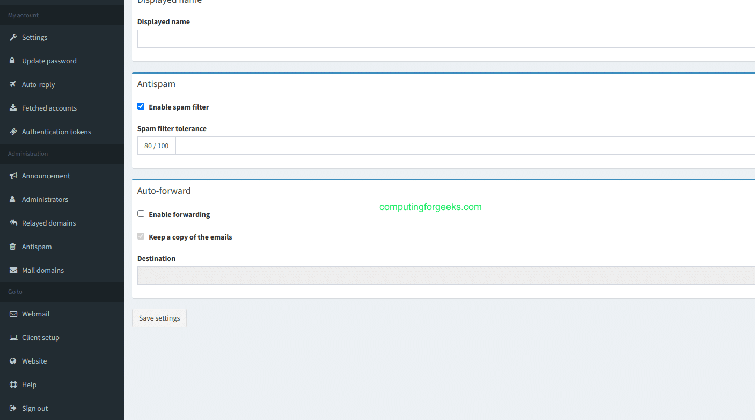This screenshot has height=420, width=755.
Task: Click the Relayed domains share icon
Action: click(x=12, y=223)
